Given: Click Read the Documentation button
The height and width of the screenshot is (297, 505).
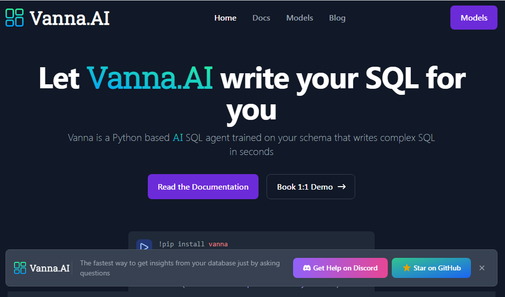Looking at the screenshot, I should coord(203,187).
